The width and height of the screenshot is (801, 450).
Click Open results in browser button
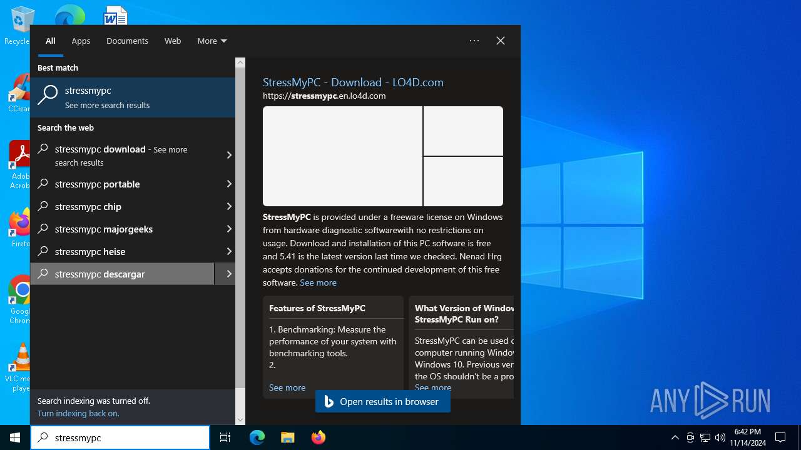click(x=382, y=402)
